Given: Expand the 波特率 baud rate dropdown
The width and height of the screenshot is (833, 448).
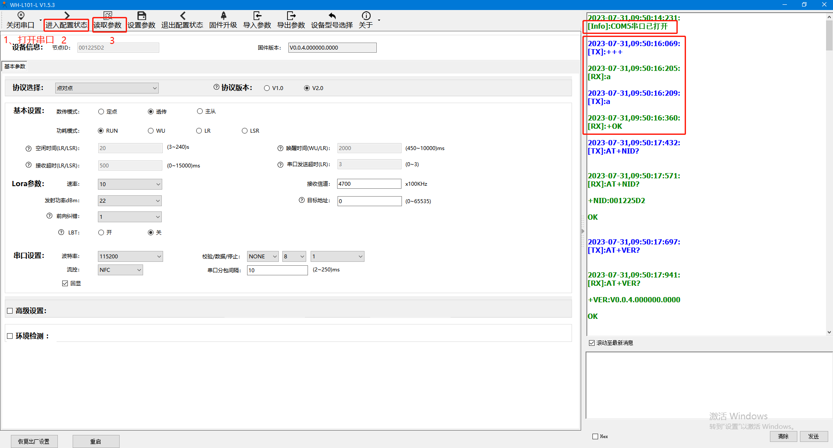Looking at the screenshot, I should (x=130, y=257).
